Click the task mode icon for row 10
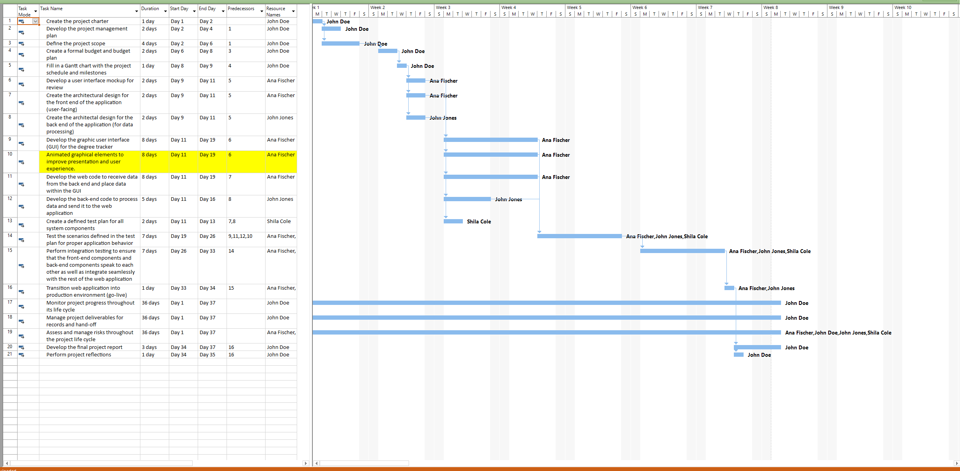 click(x=21, y=162)
